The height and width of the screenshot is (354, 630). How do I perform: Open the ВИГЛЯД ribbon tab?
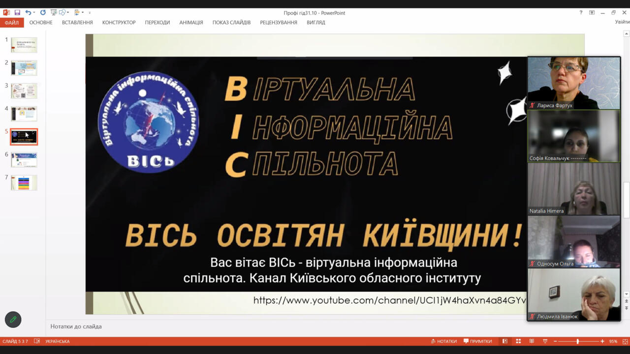click(x=316, y=23)
